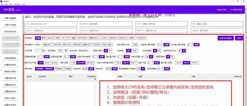The width and height of the screenshot is (247, 106).
Task: Focus the 请输入密码 field
Action: pyautogui.click(x=217, y=24)
